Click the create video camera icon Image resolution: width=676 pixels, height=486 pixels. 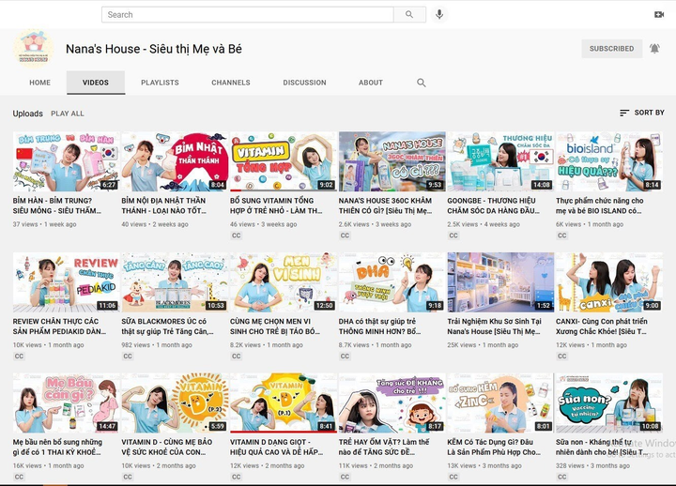click(x=659, y=15)
